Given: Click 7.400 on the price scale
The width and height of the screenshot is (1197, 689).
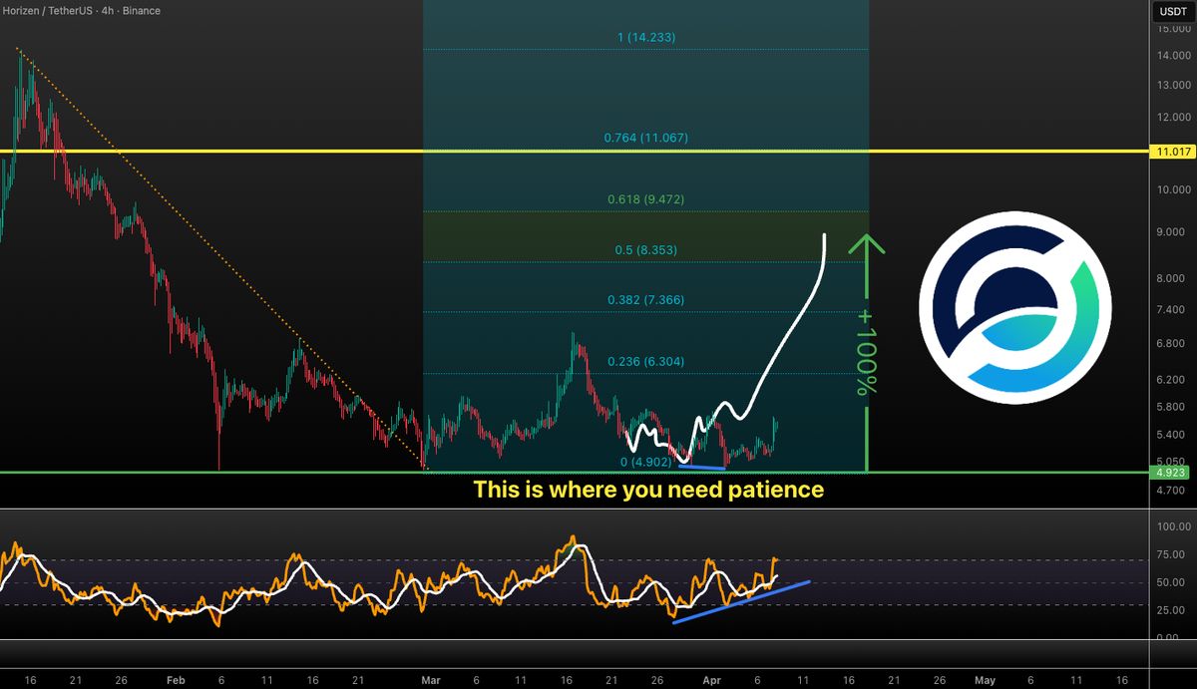Looking at the screenshot, I should click(1172, 311).
